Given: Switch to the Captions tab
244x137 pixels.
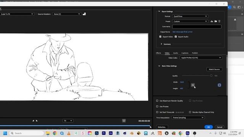Looking at the screenshot, I should [185, 53].
